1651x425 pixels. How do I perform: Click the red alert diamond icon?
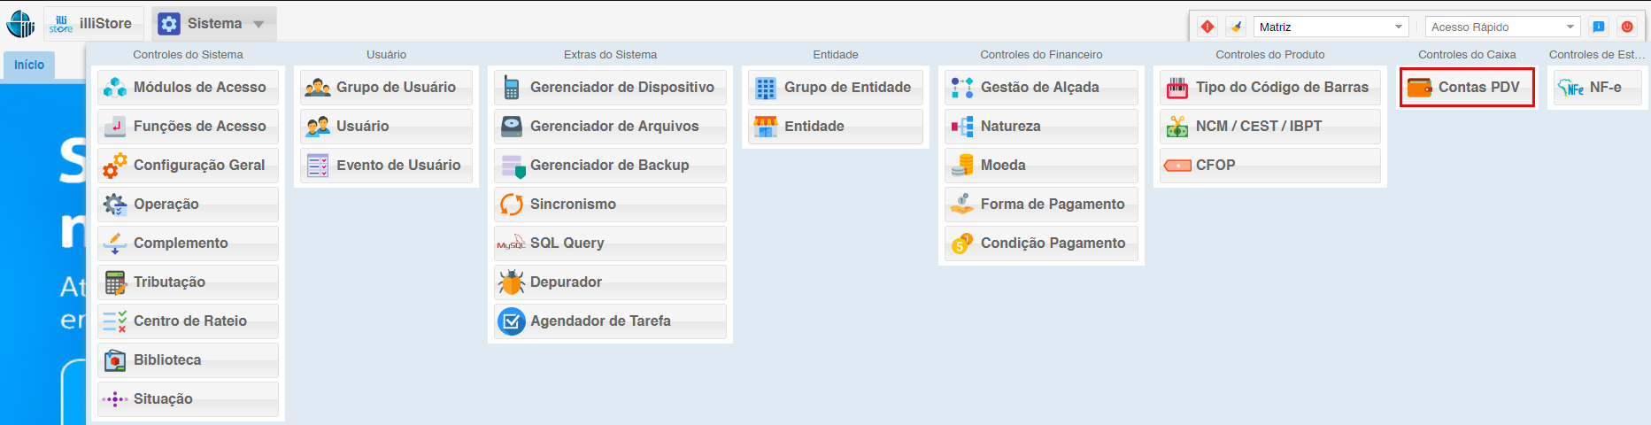[x=1207, y=27]
